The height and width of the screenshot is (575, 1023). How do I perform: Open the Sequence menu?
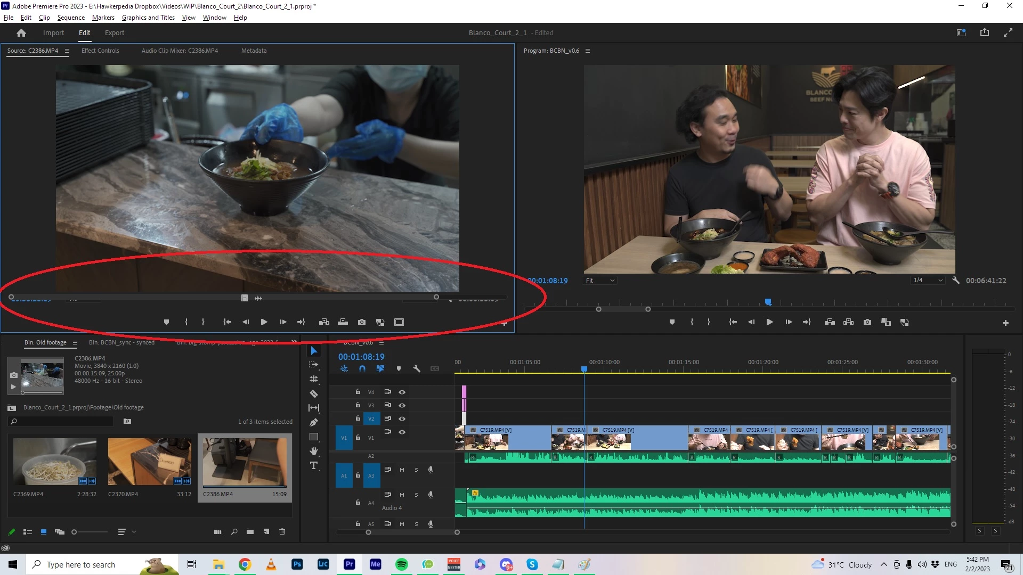[71, 18]
